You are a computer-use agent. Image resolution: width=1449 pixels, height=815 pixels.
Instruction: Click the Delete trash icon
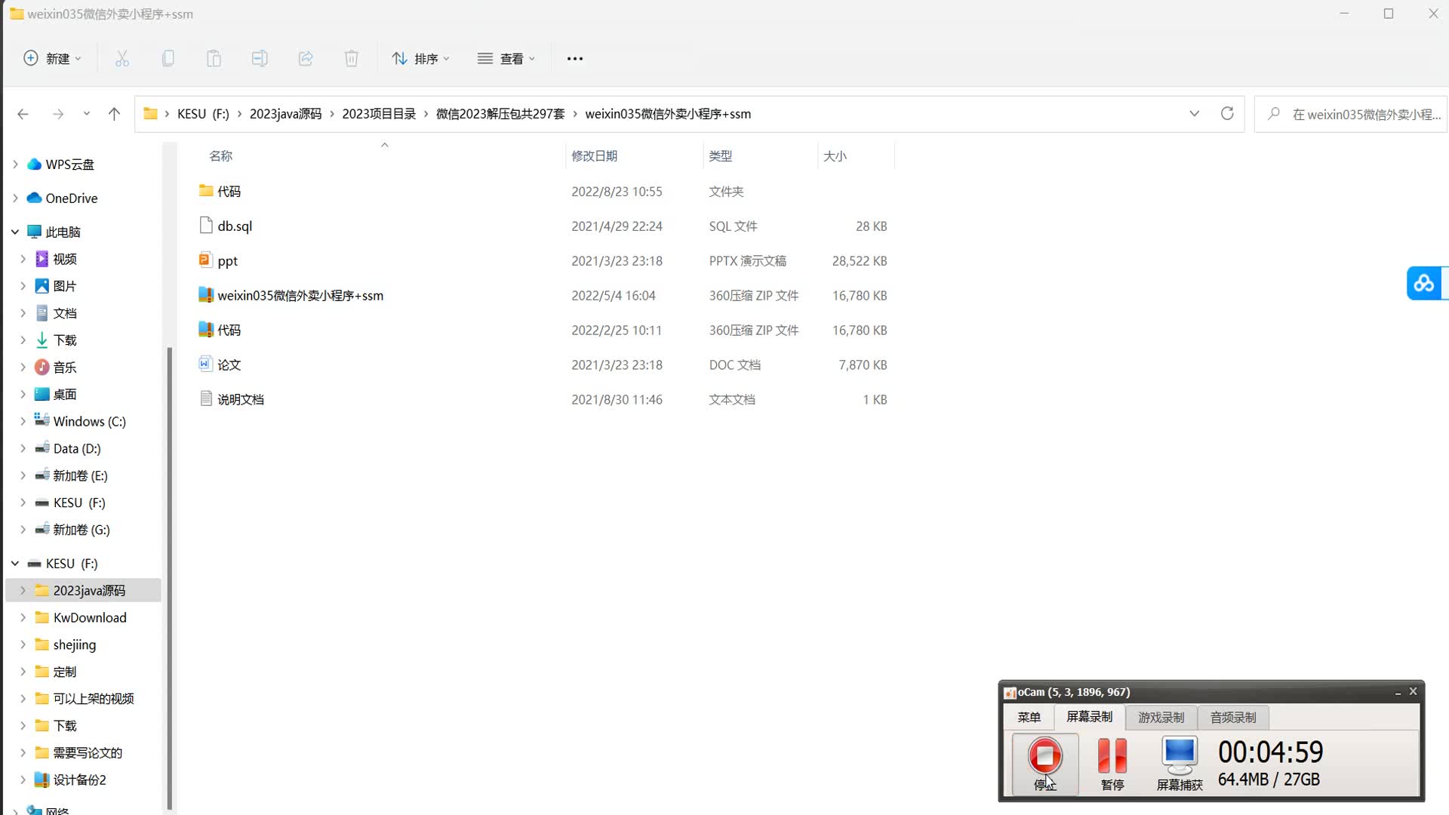click(352, 58)
